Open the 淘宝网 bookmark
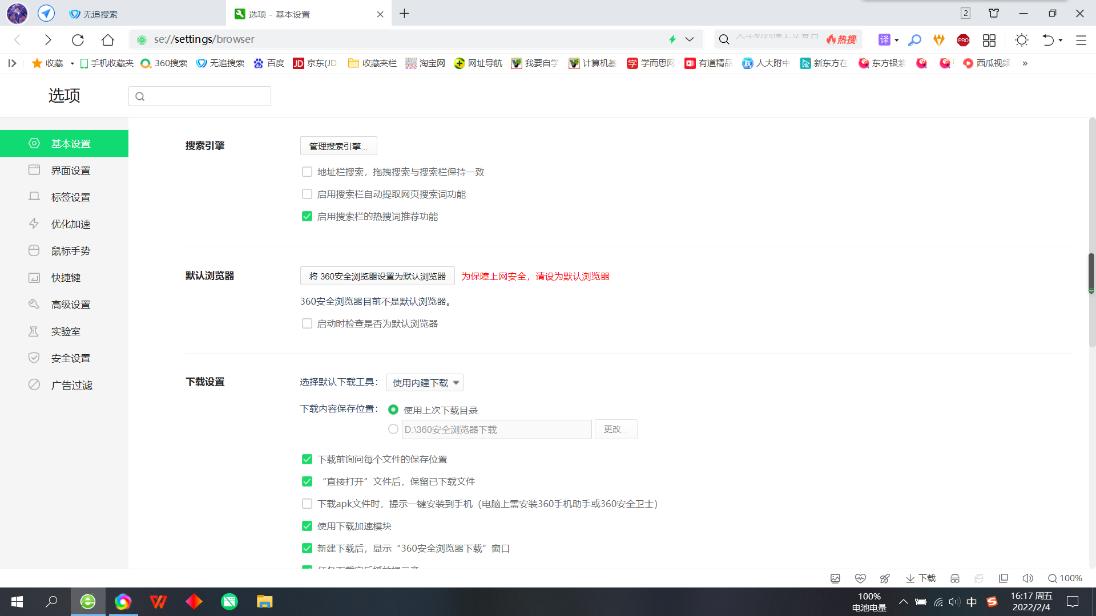1096x616 pixels. pyautogui.click(x=425, y=63)
